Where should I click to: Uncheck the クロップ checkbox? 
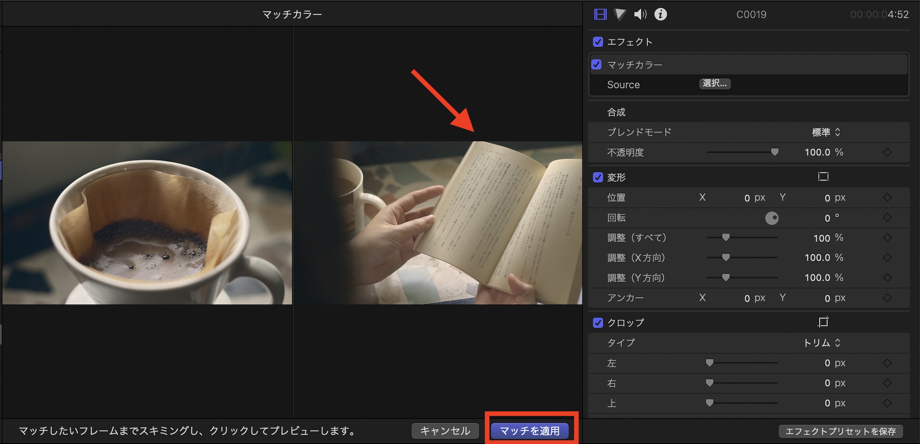pos(598,323)
